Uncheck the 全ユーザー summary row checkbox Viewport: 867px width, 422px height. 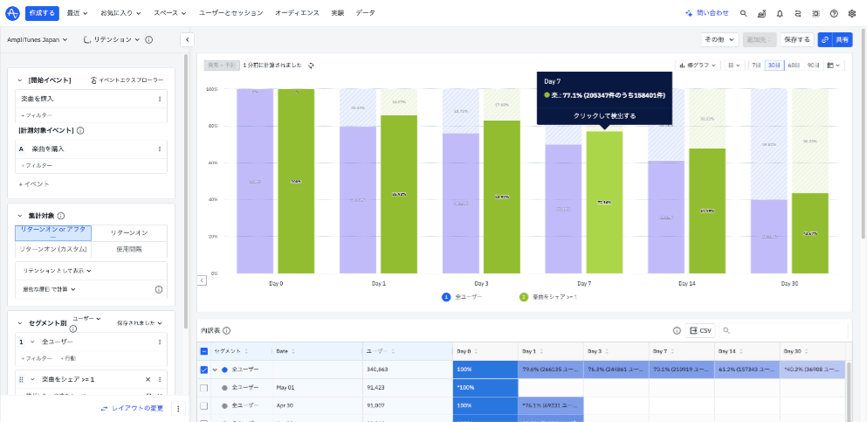coord(203,370)
